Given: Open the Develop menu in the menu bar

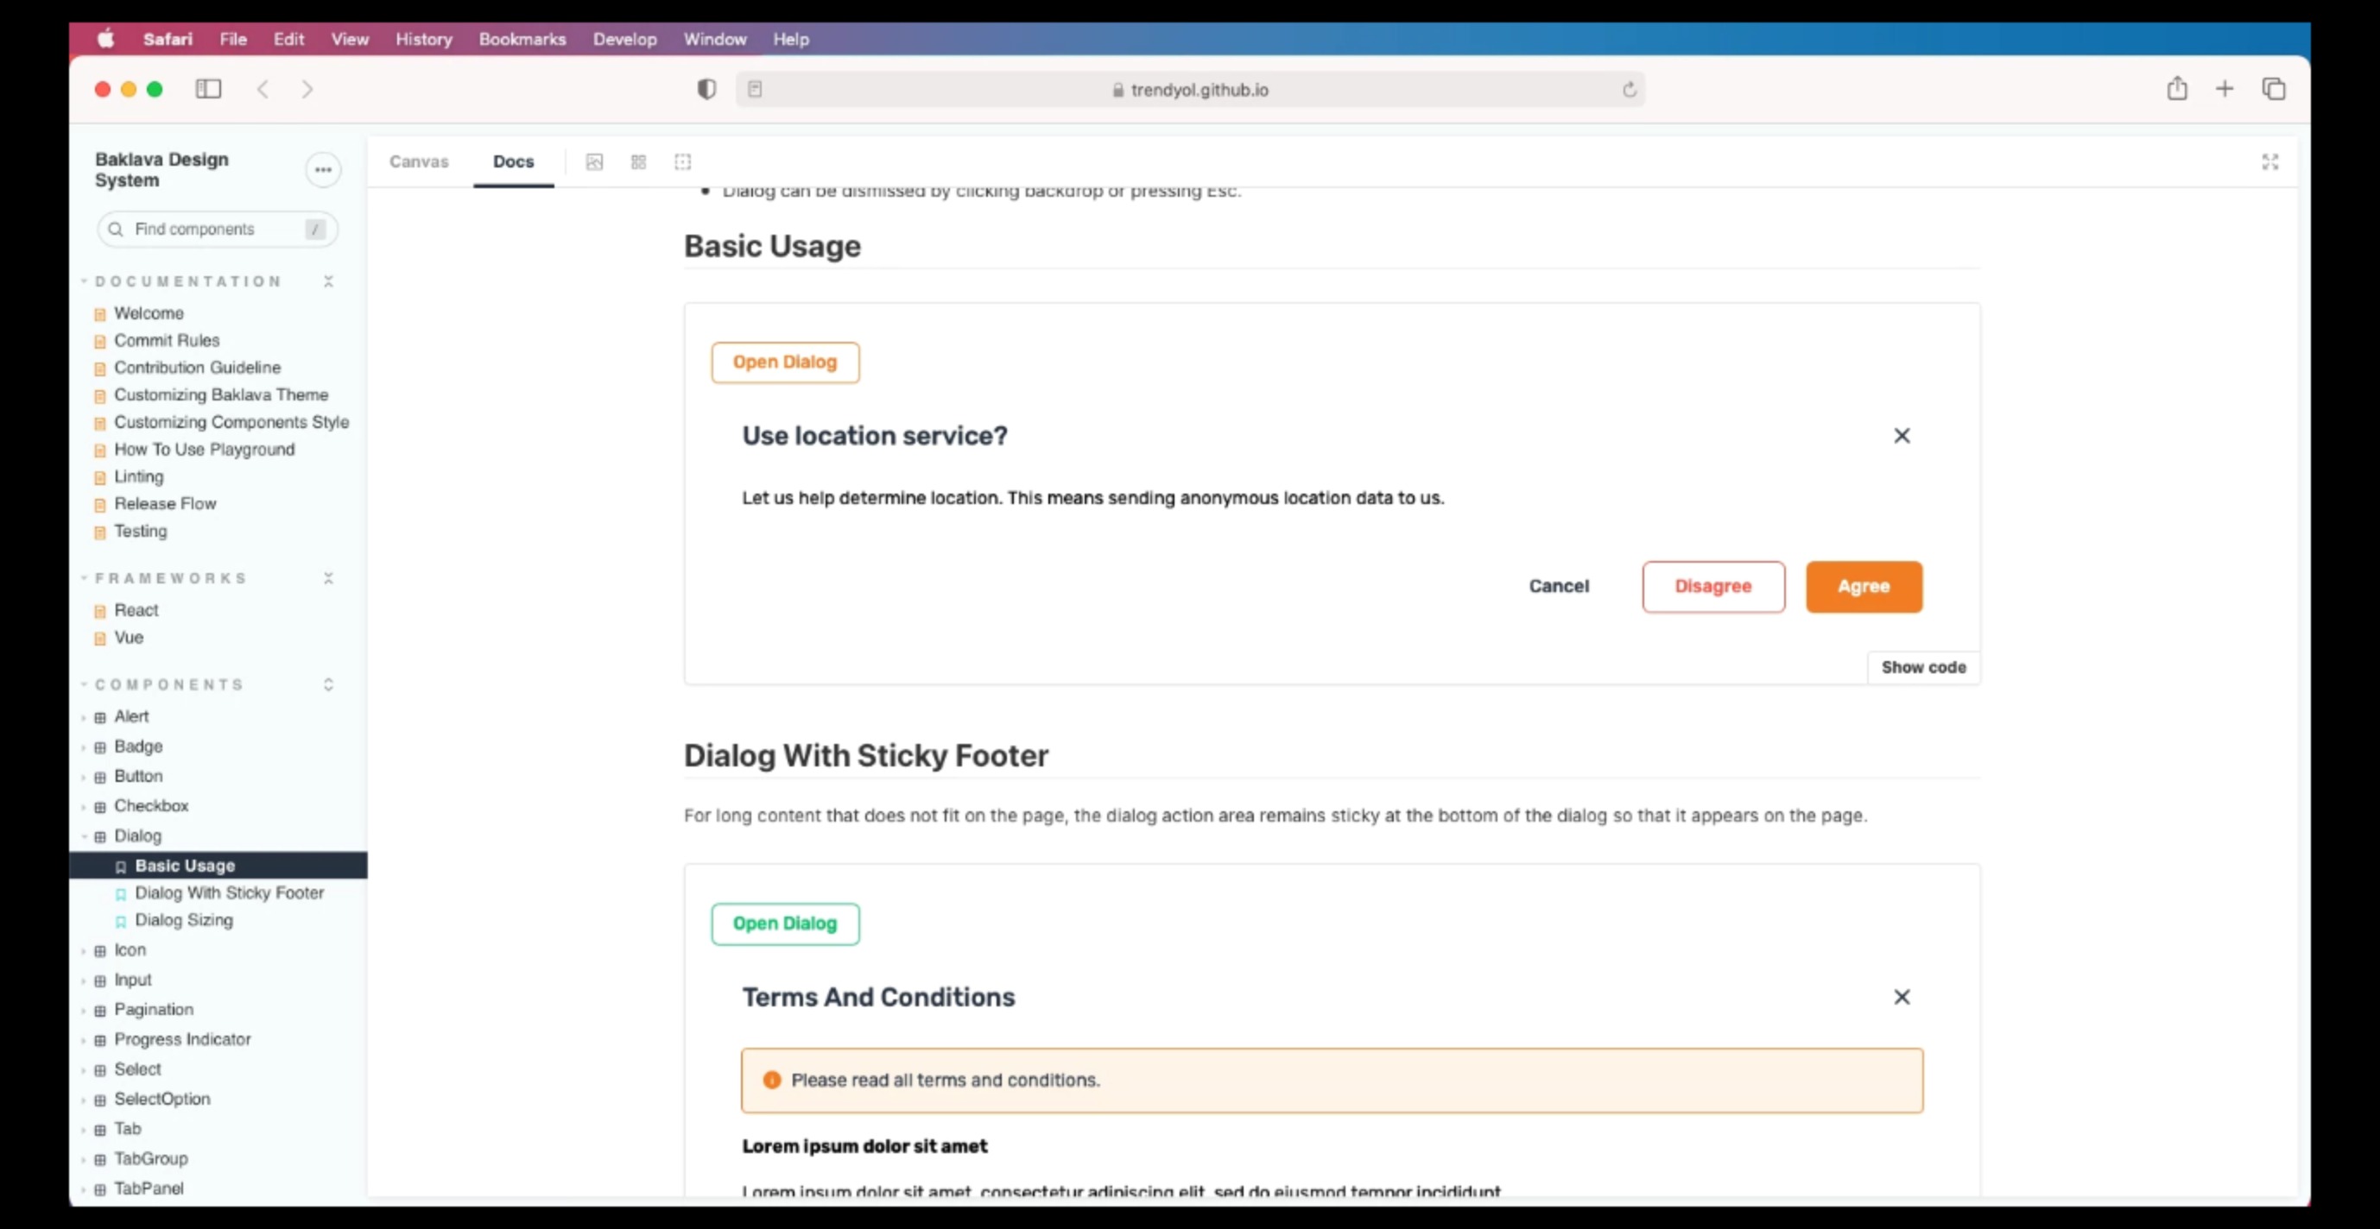Looking at the screenshot, I should (x=625, y=39).
